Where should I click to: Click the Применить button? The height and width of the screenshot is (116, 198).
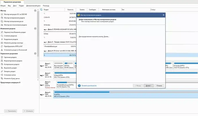(x=10, y=111)
